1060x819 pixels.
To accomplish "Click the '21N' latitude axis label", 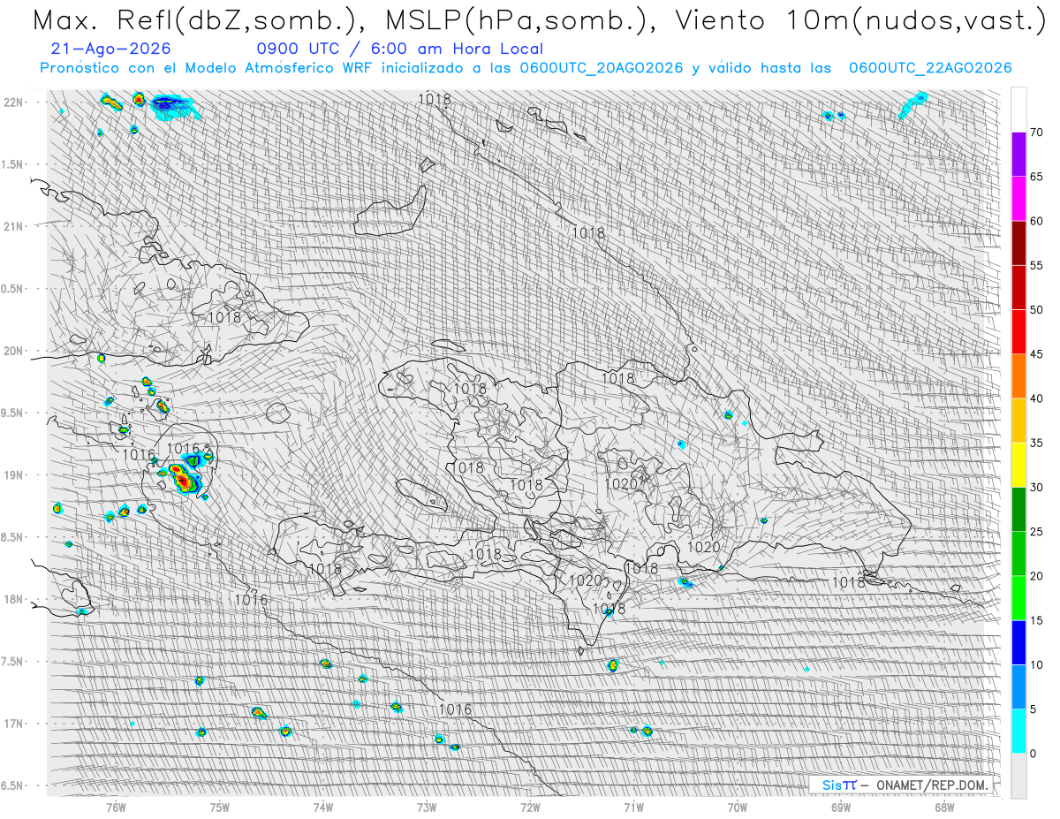I will tap(14, 226).
